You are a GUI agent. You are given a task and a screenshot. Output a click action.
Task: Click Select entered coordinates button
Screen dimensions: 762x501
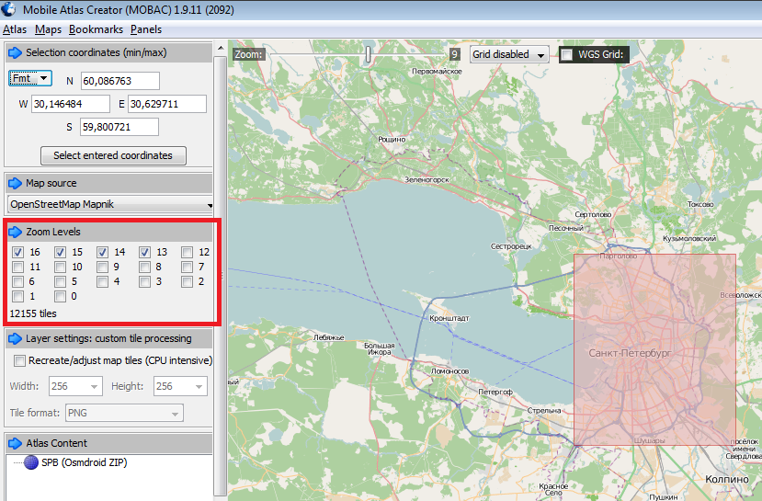click(113, 155)
